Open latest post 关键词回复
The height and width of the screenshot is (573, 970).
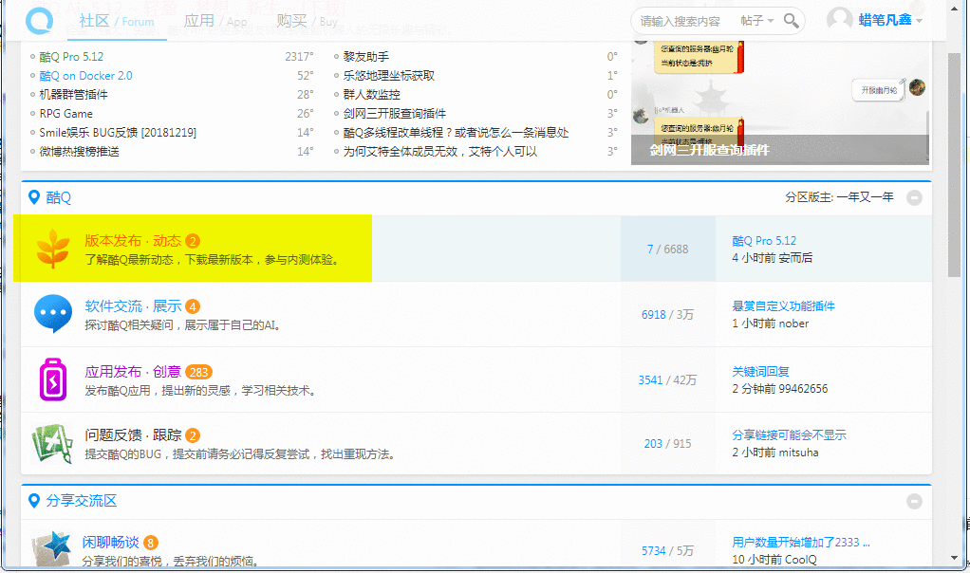760,372
